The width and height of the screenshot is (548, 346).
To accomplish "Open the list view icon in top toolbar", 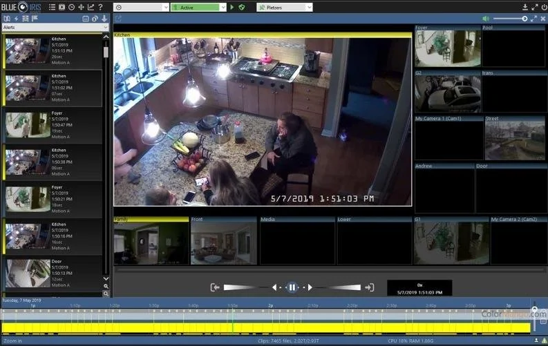I will (x=52, y=7).
